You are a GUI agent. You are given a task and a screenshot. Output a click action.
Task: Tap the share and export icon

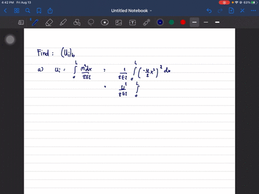(x=50, y=11)
